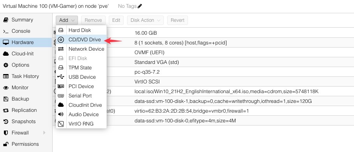Open the Summary section

(26, 20)
